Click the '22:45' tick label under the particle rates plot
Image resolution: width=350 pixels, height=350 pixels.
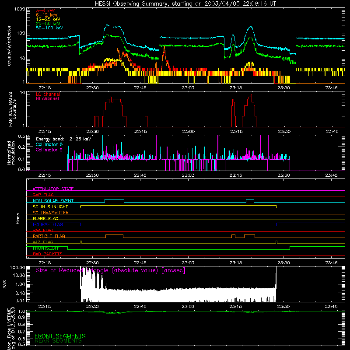click(140, 132)
